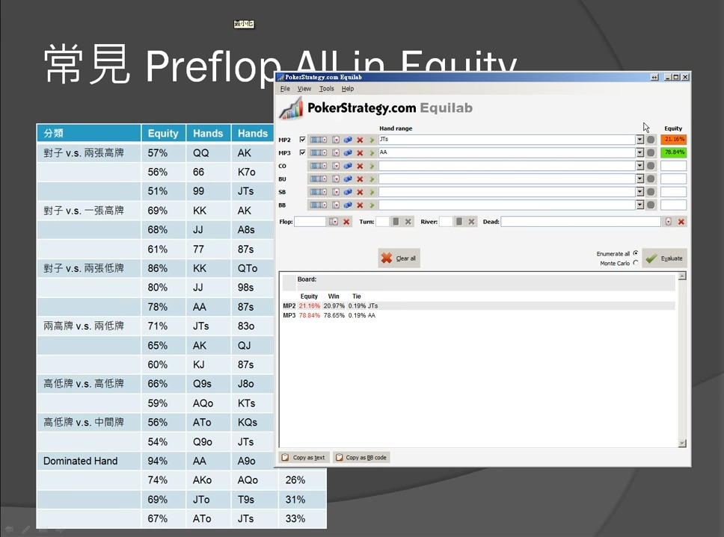Open the range grid selector for SB
The height and width of the screenshot is (537, 724).
point(318,192)
